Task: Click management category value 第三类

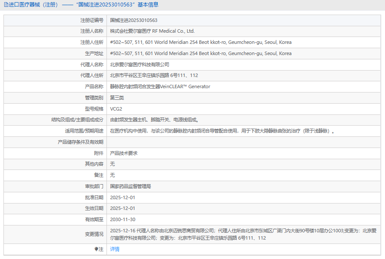Action: [x=118, y=98]
